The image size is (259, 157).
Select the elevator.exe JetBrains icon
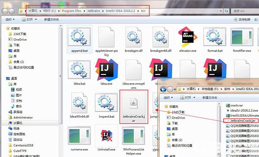(188, 37)
